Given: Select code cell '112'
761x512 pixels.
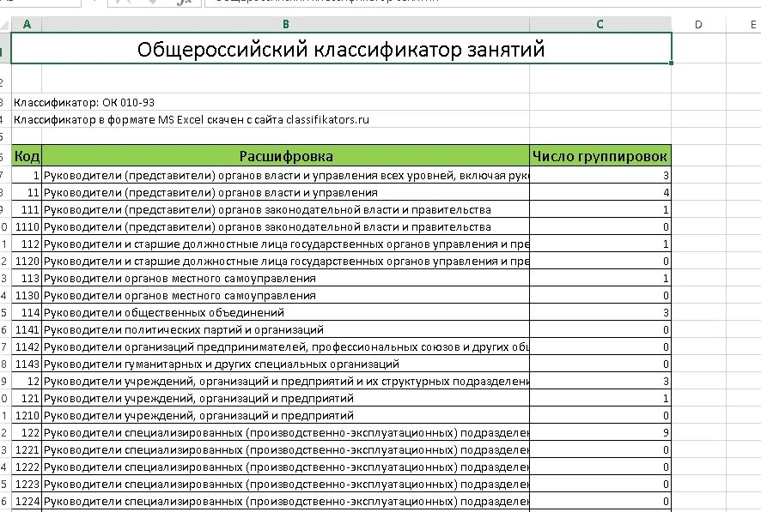Looking at the screenshot, I should click(x=27, y=244).
